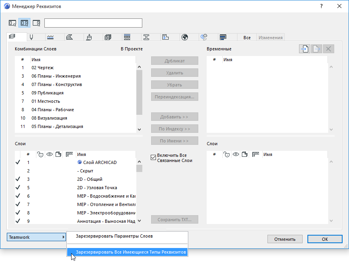Open the help question mark button
This screenshot has width=349, height=262.
pyautogui.click(x=321, y=6)
